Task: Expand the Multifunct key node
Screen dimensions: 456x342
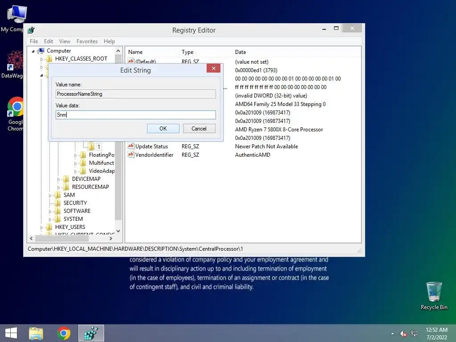Action: point(75,163)
